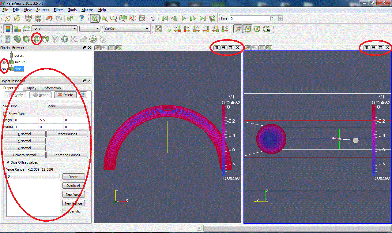Click the X Normal button
392x233 pixels.
[x=24, y=134]
